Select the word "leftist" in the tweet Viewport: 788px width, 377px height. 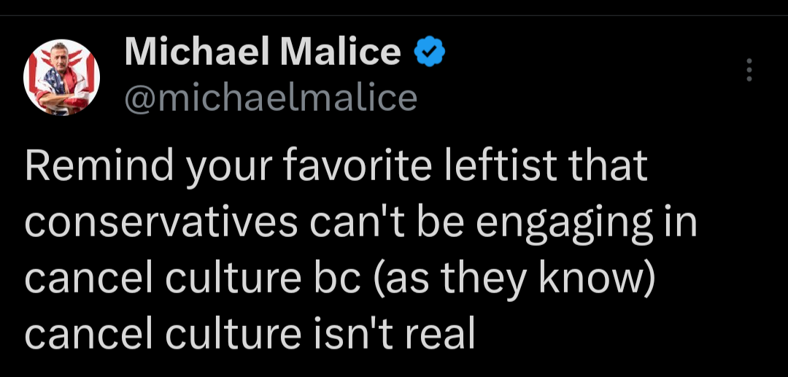click(495, 167)
